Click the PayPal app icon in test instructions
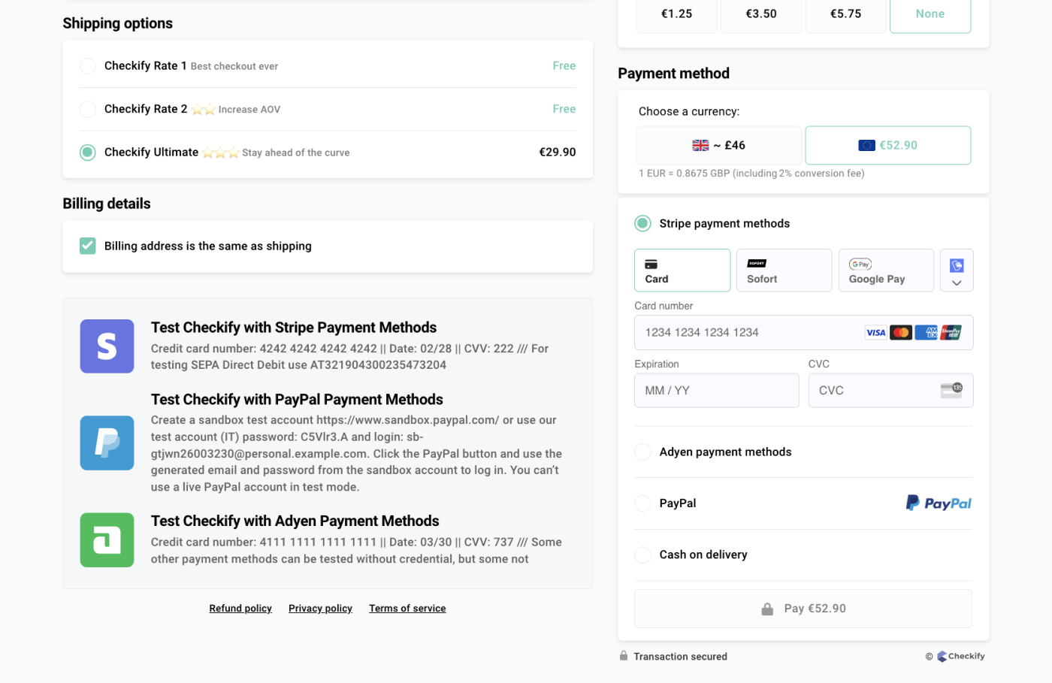This screenshot has width=1052, height=683. click(x=107, y=443)
